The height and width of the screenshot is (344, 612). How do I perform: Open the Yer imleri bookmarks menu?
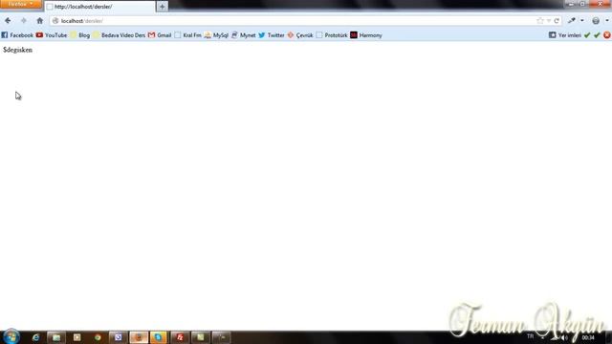565,35
